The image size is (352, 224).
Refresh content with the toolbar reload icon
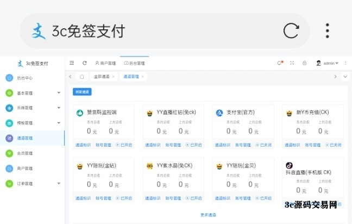(85, 63)
